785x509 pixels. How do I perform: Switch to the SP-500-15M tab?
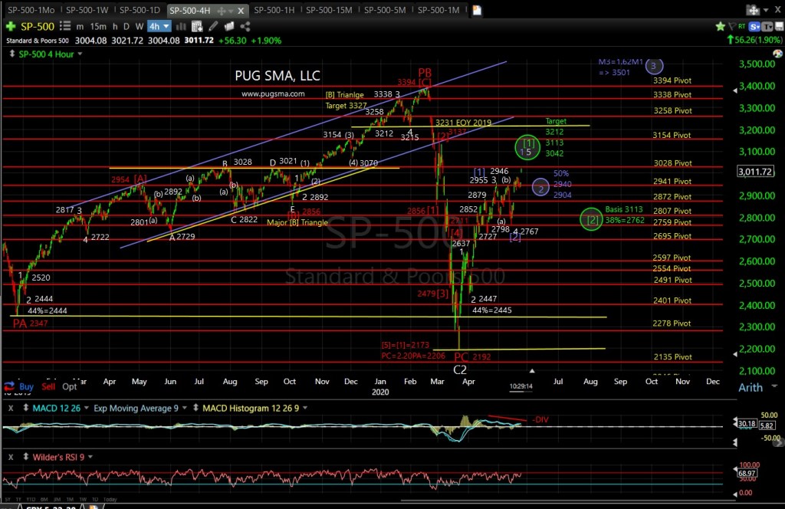[x=329, y=10]
